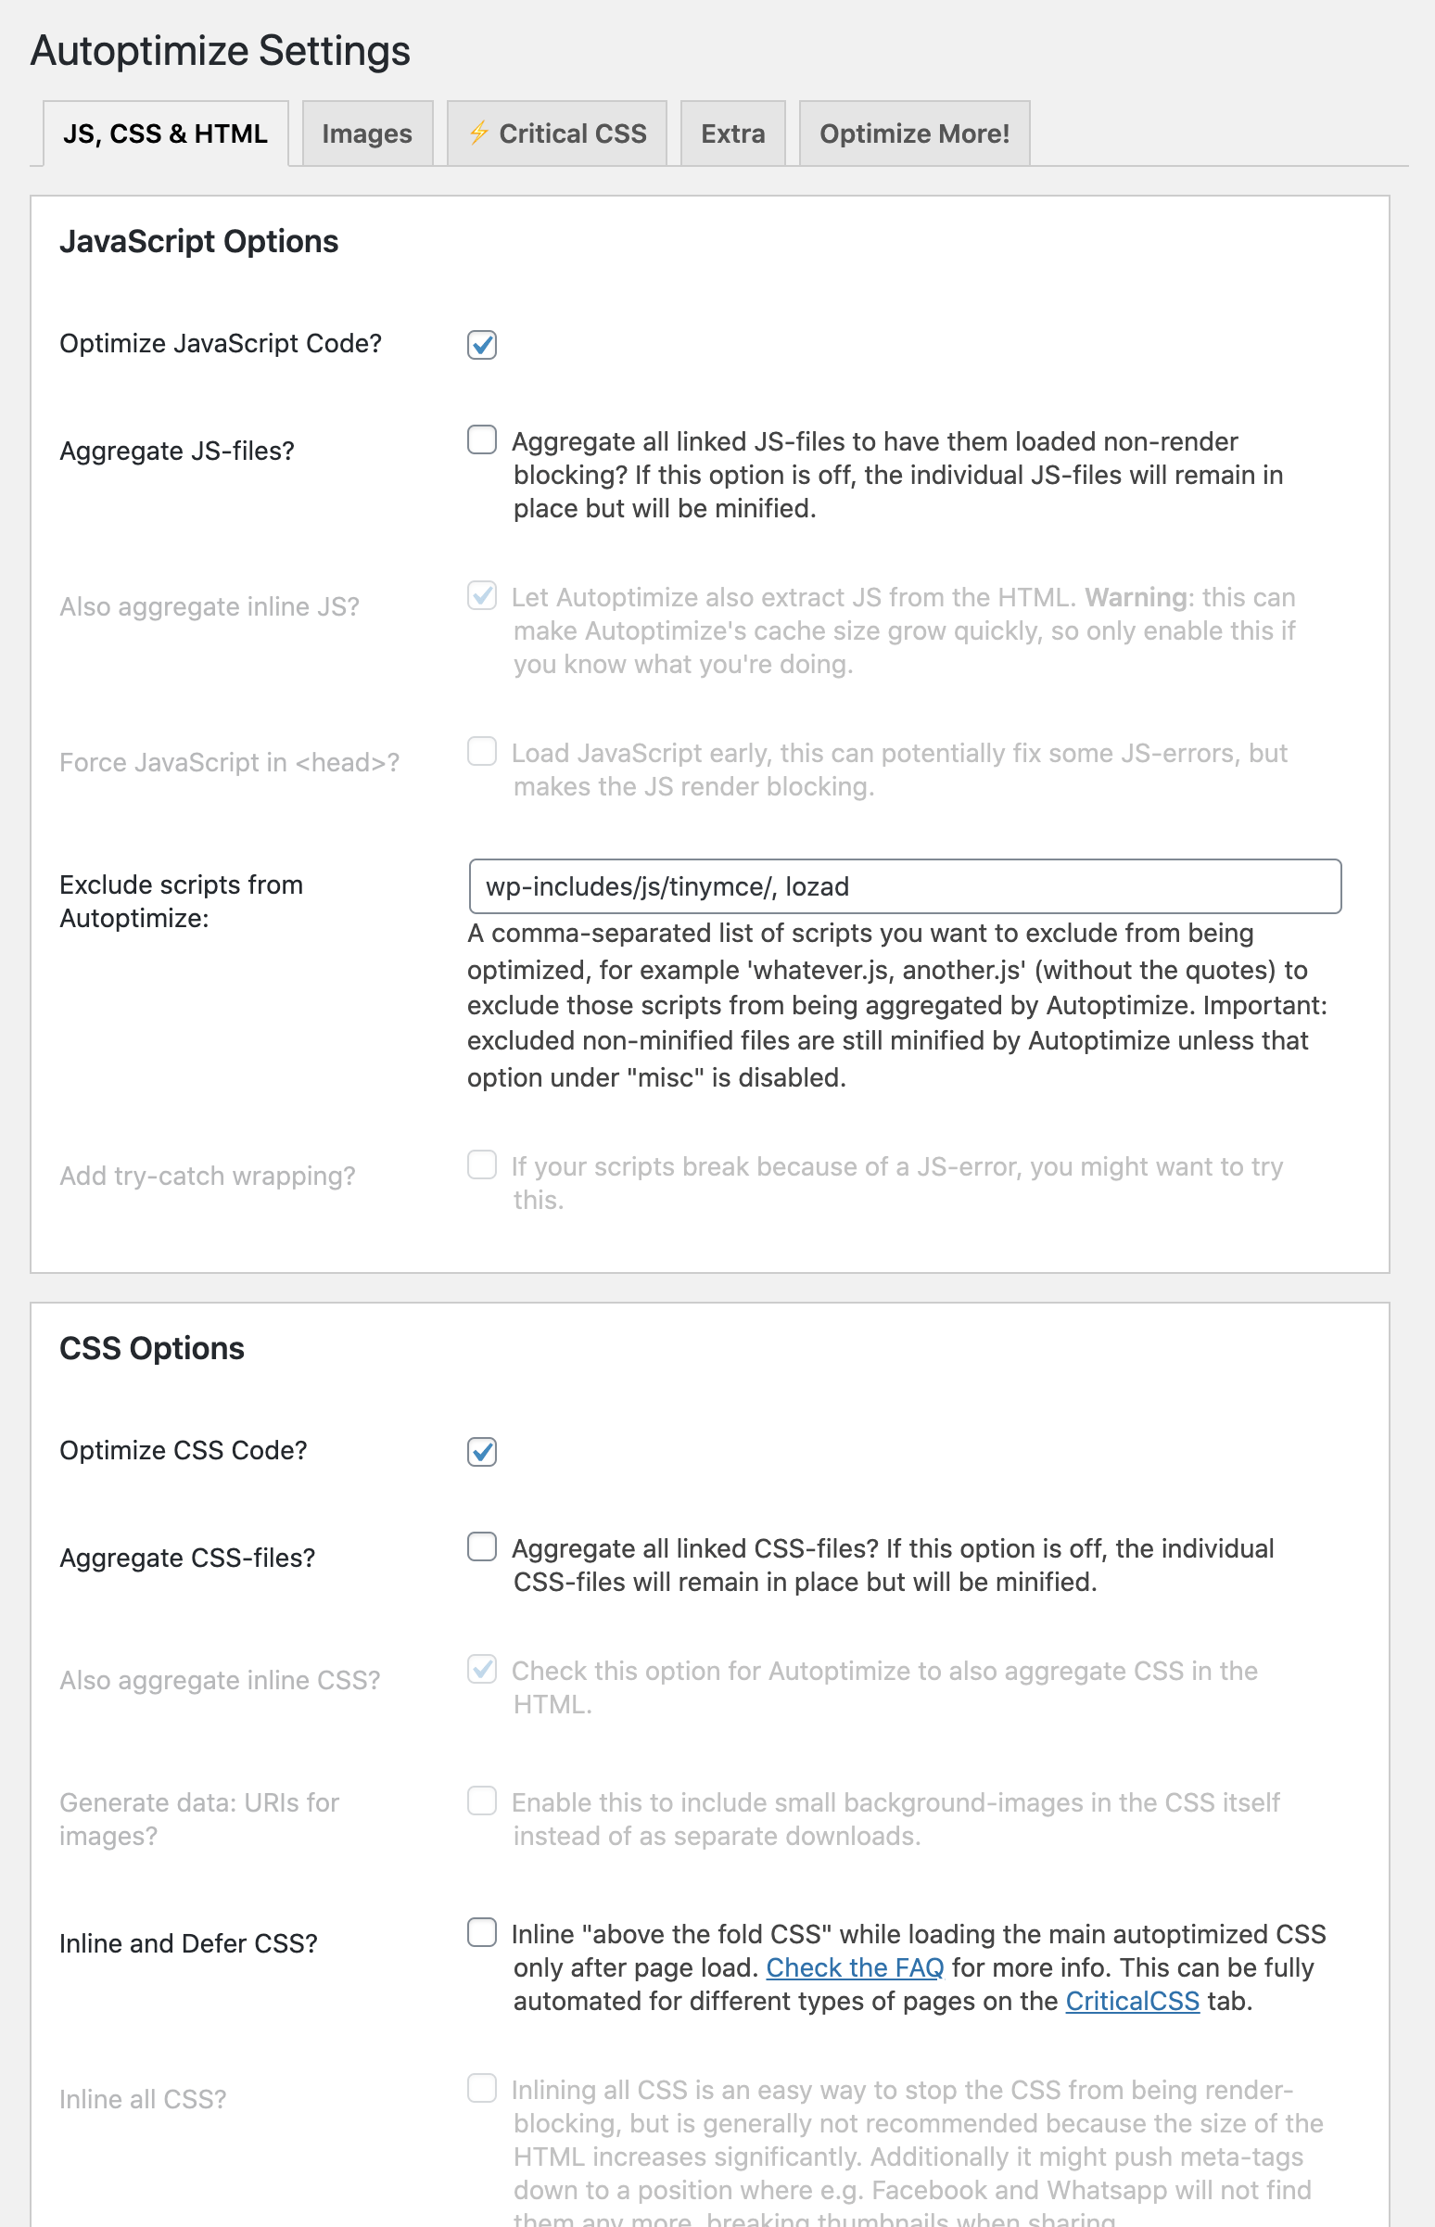The image size is (1435, 2227).
Task: Enable Aggregate JS-files checkbox
Action: [x=482, y=439]
